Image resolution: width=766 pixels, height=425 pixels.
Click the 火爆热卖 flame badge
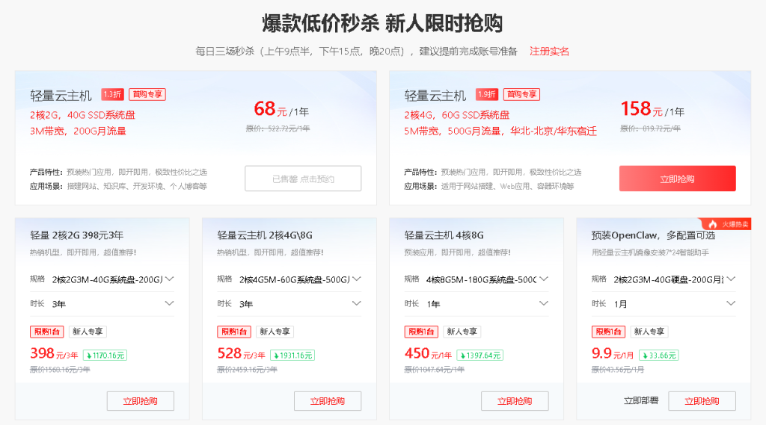[x=725, y=224]
